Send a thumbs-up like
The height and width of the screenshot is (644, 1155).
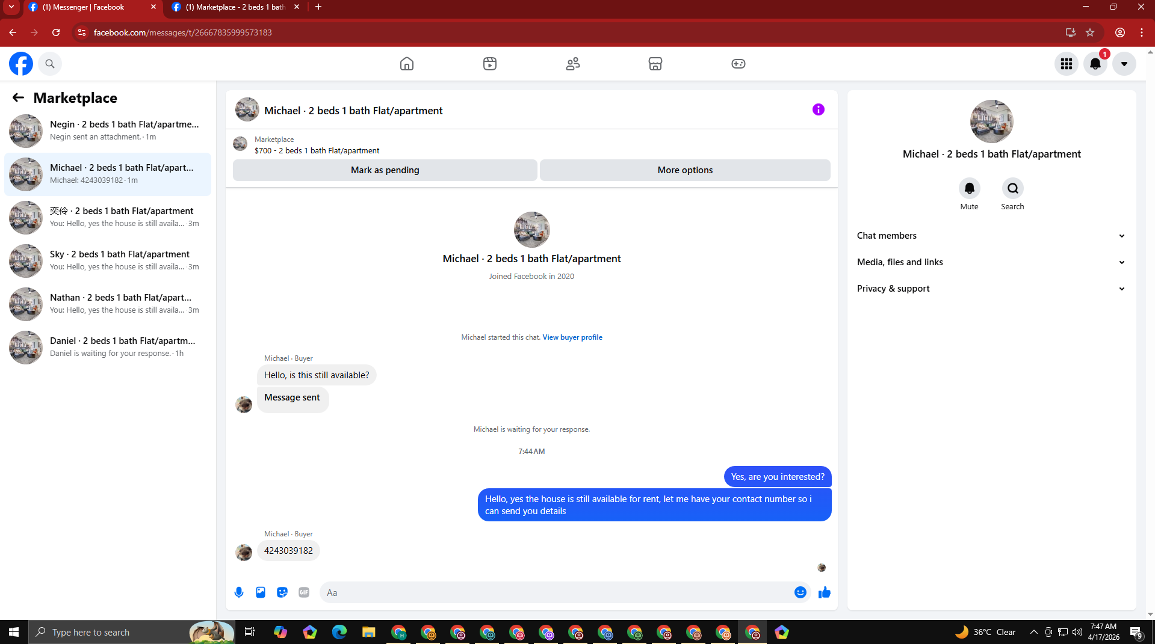click(825, 592)
